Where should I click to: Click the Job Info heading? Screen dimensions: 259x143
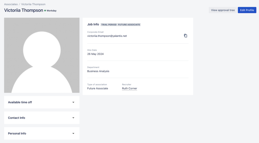(93, 24)
